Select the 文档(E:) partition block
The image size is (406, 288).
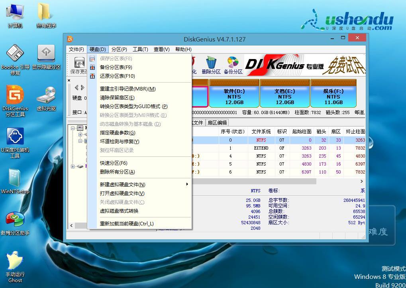[285, 93]
